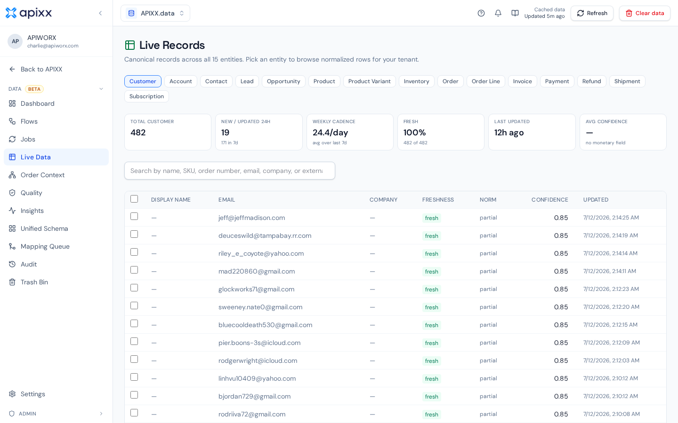Select the Customer entity tab
This screenshot has height=423, width=678.
tap(143, 81)
